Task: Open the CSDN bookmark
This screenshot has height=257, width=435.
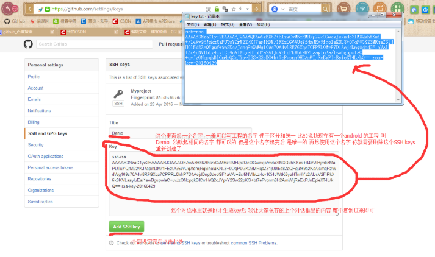Action: (x=122, y=21)
